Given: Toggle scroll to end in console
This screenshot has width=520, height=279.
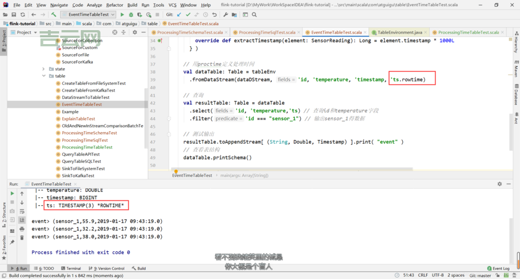Looking at the screenshot, I should pos(22,220).
